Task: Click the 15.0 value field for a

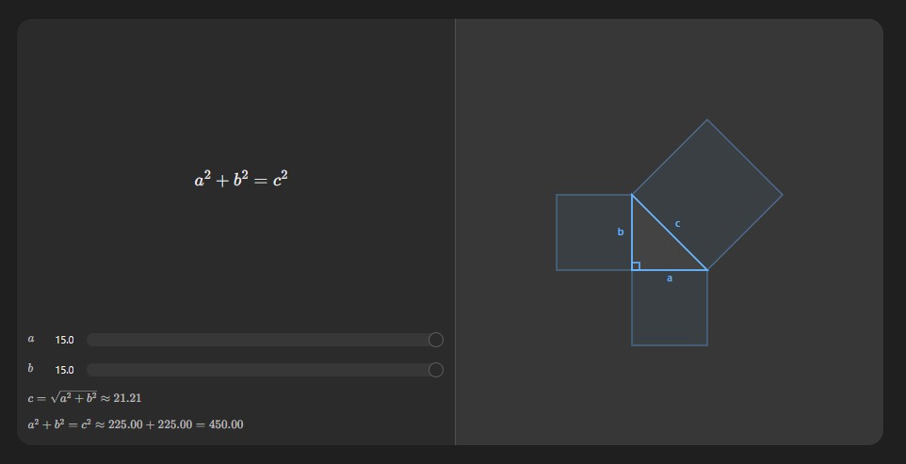Action: pyautogui.click(x=64, y=340)
